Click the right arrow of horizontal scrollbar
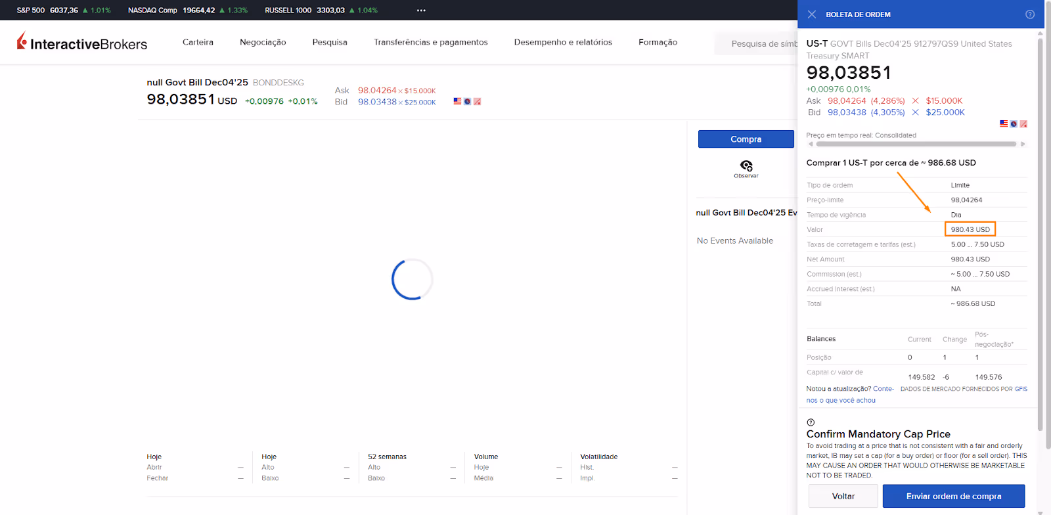The image size is (1051, 515). pos(1023,144)
